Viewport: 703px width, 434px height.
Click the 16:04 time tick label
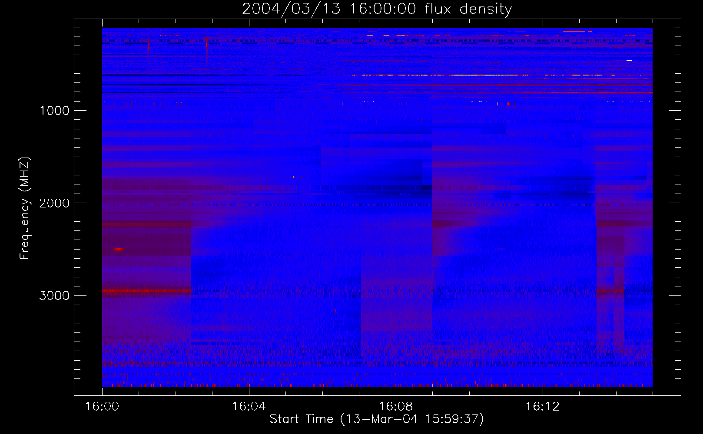tap(249, 407)
